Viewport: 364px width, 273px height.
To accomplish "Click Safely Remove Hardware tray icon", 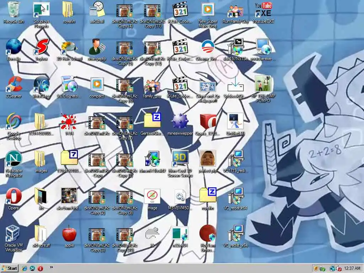I will pyautogui.click(x=322, y=269).
